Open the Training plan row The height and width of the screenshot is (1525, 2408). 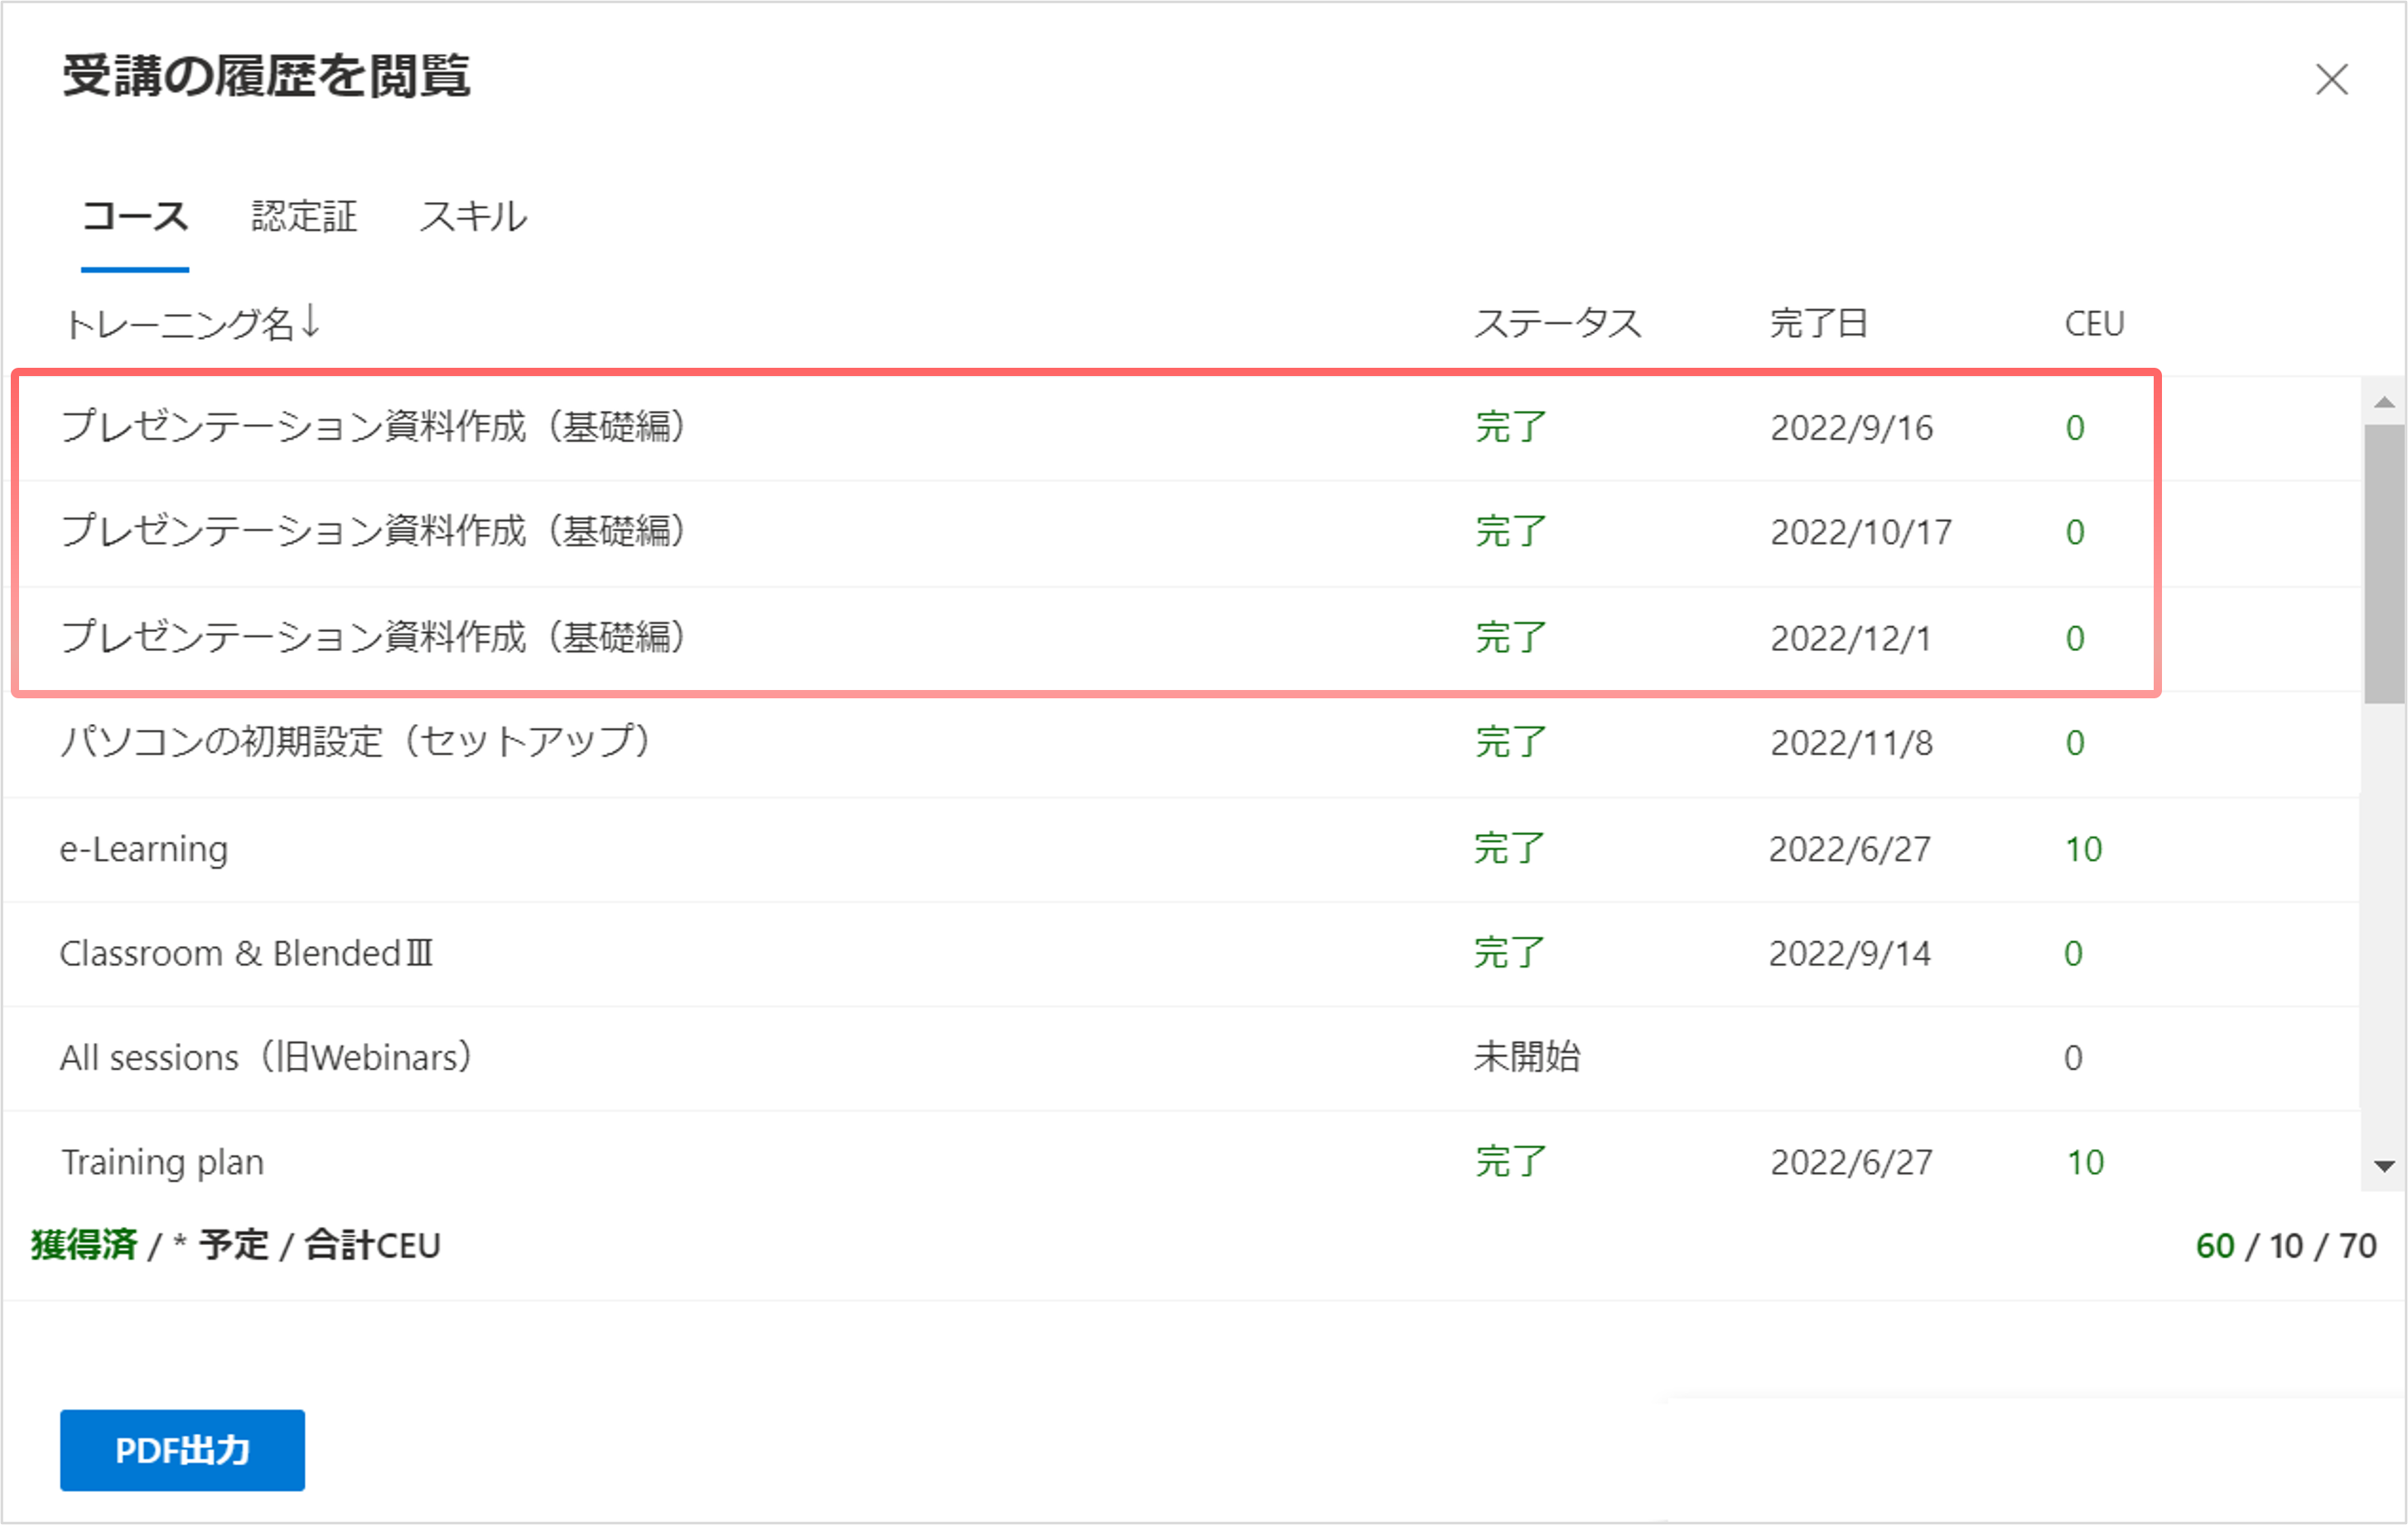click(x=1181, y=1161)
